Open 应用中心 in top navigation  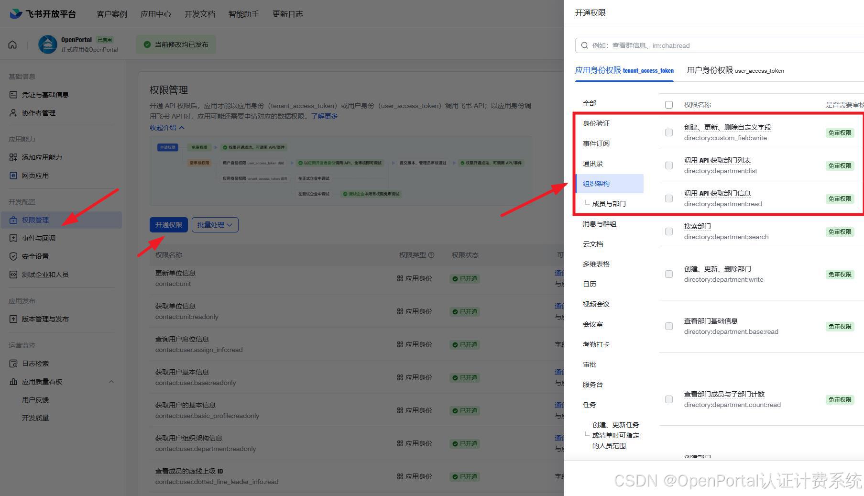pyautogui.click(x=156, y=14)
